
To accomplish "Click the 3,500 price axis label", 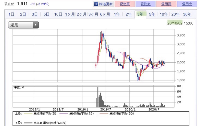I will click(181, 35).
